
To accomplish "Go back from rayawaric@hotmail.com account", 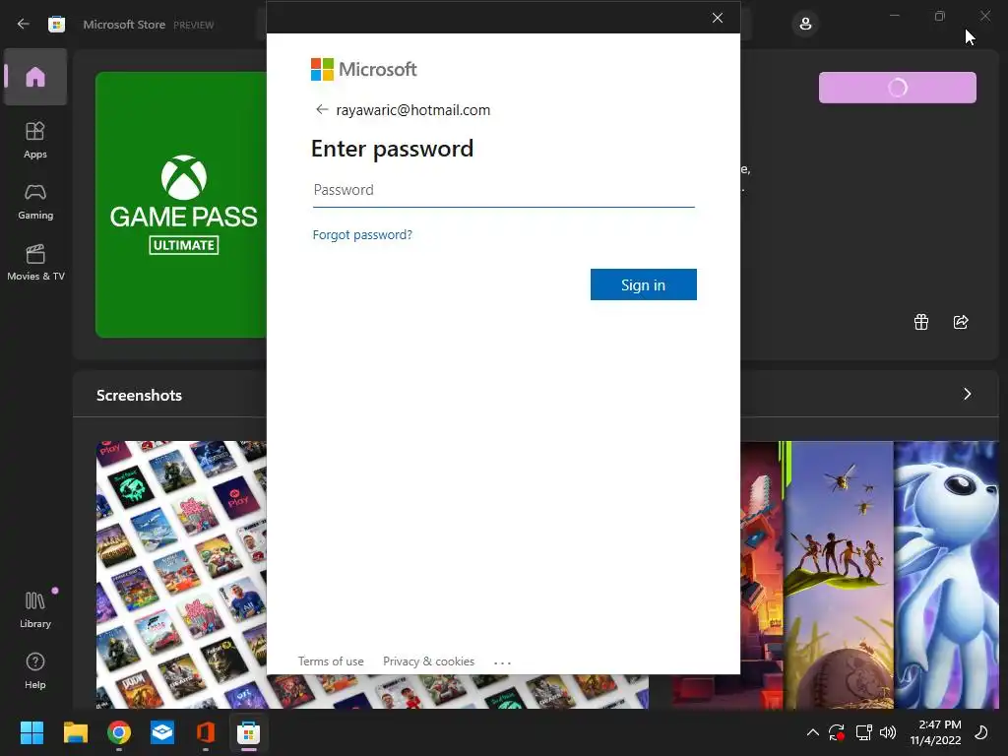I will (322, 109).
